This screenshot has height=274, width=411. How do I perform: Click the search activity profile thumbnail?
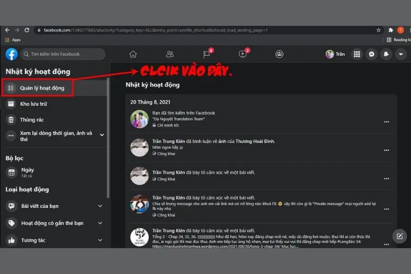click(x=140, y=119)
